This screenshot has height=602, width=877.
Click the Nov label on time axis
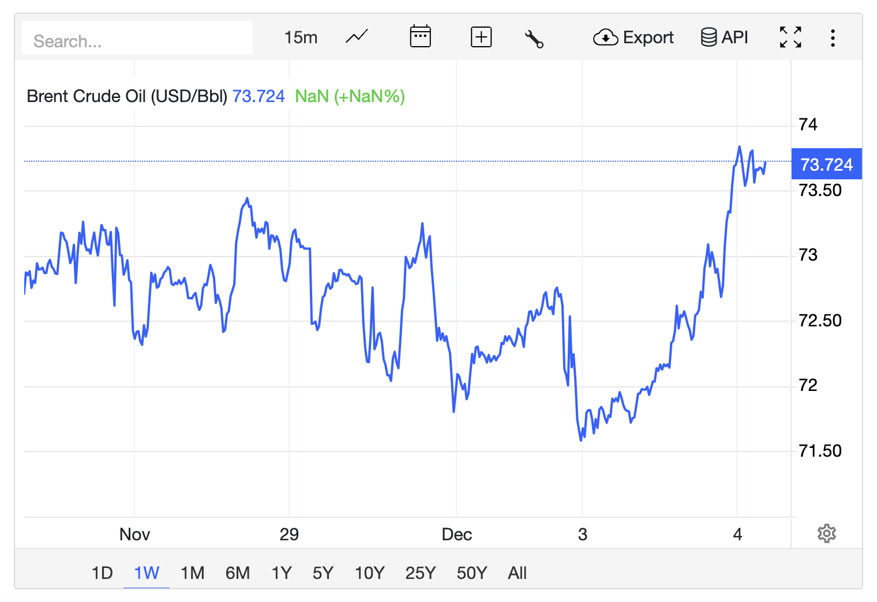coord(134,535)
